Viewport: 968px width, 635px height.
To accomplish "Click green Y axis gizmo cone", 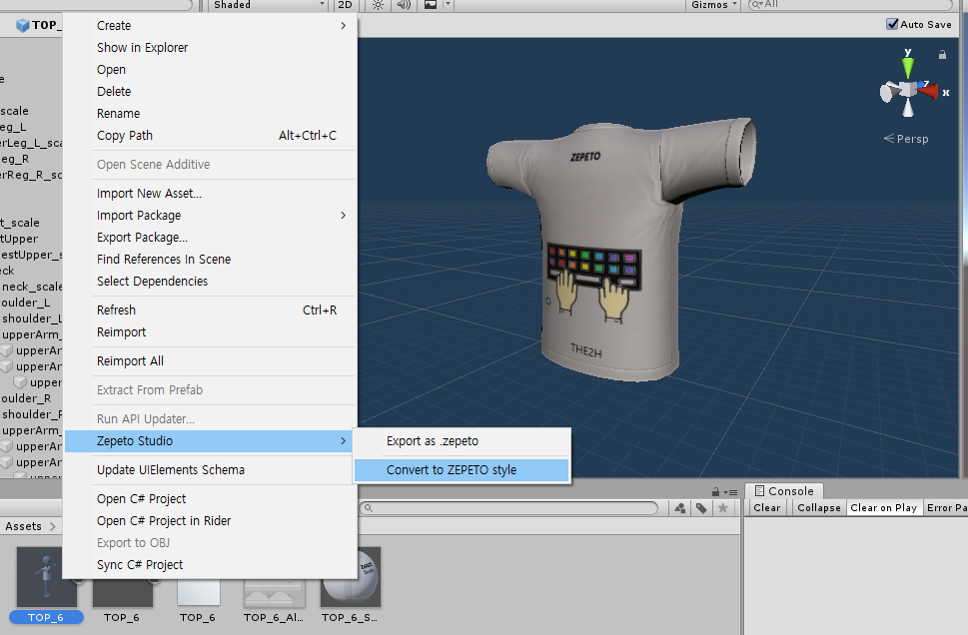I will pos(907,66).
